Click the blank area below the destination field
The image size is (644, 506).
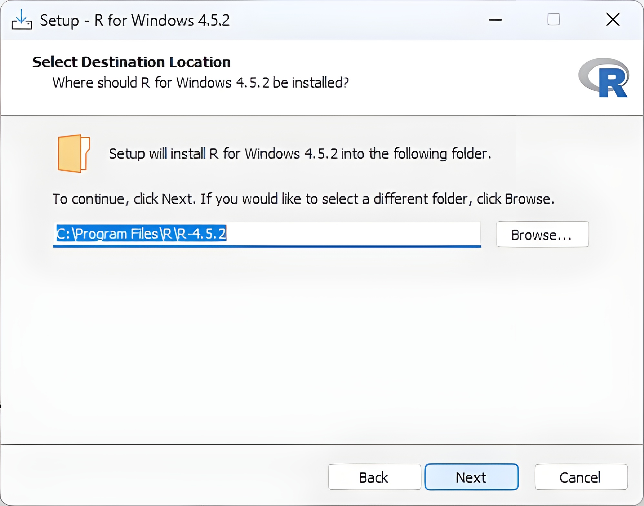coord(290,339)
